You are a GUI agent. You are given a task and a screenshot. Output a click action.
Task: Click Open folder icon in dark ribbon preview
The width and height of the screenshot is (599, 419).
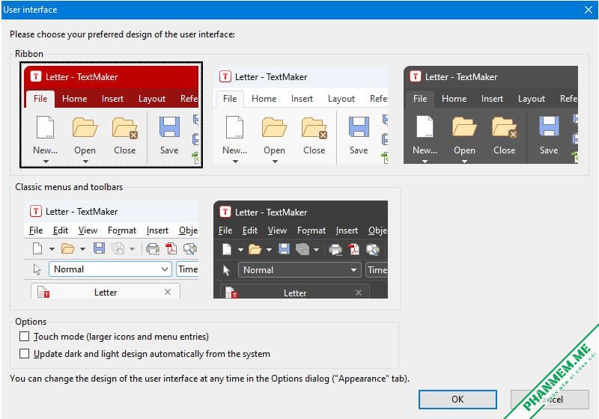pos(464,126)
